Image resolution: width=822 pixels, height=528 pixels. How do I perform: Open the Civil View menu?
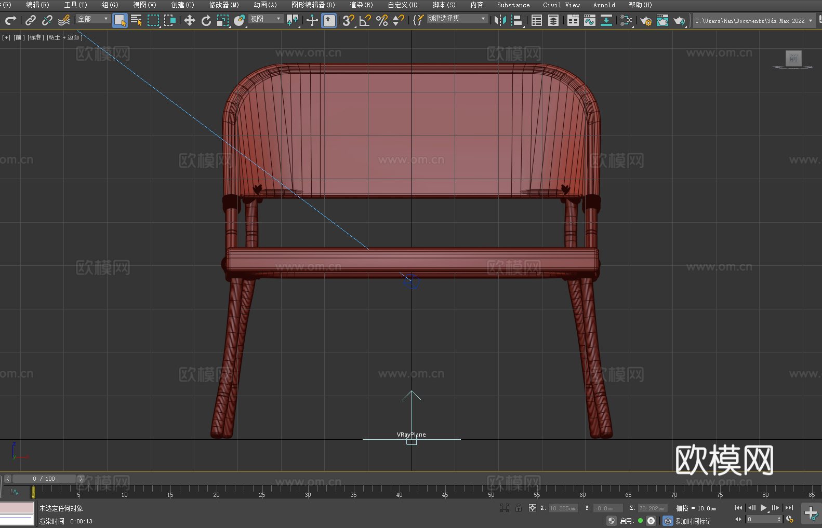click(x=562, y=5)
